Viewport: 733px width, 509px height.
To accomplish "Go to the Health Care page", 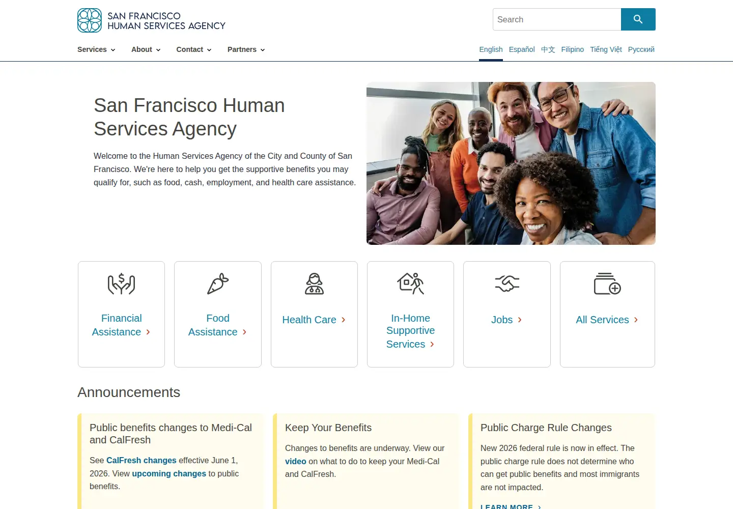I will pos(314,320).
